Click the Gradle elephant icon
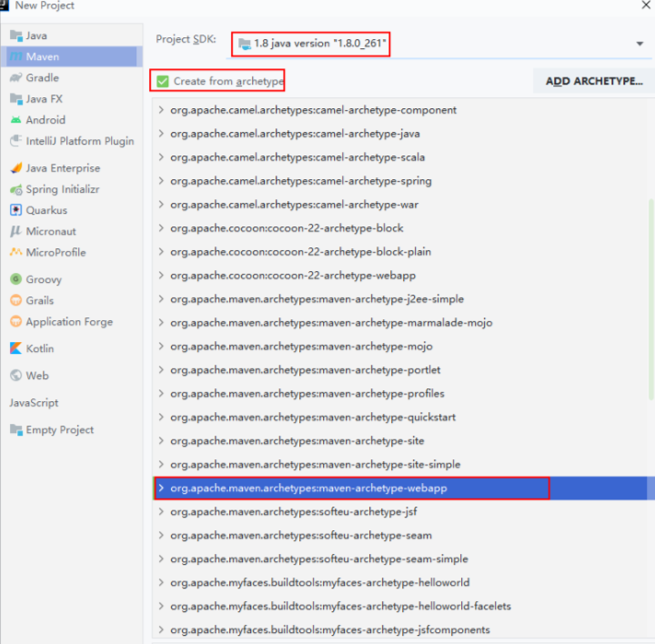This screenshot has height=644, width=655. coord(15,77)
